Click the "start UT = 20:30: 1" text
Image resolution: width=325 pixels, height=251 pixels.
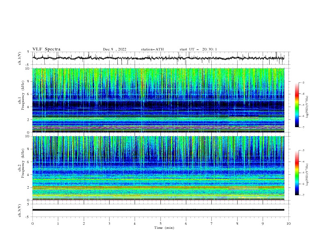[x=198, y=49]
